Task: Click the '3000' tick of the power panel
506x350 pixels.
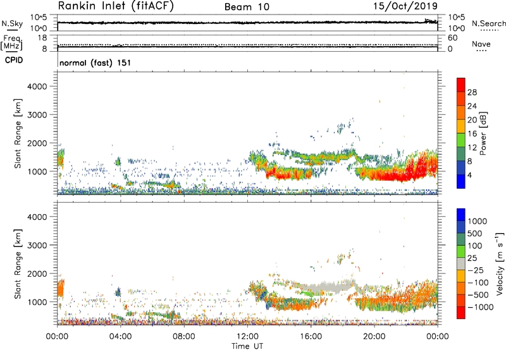Action: click(37, 115)
